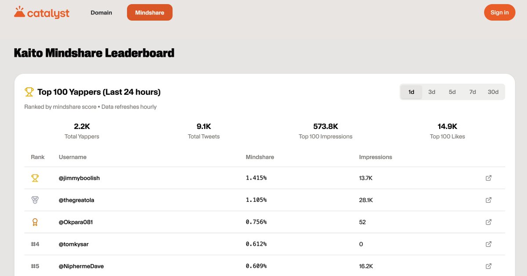The height and width of the screenshot is (276, 527).
Task: Click the external link icon for @Okpara081
Action: point(488,222)
